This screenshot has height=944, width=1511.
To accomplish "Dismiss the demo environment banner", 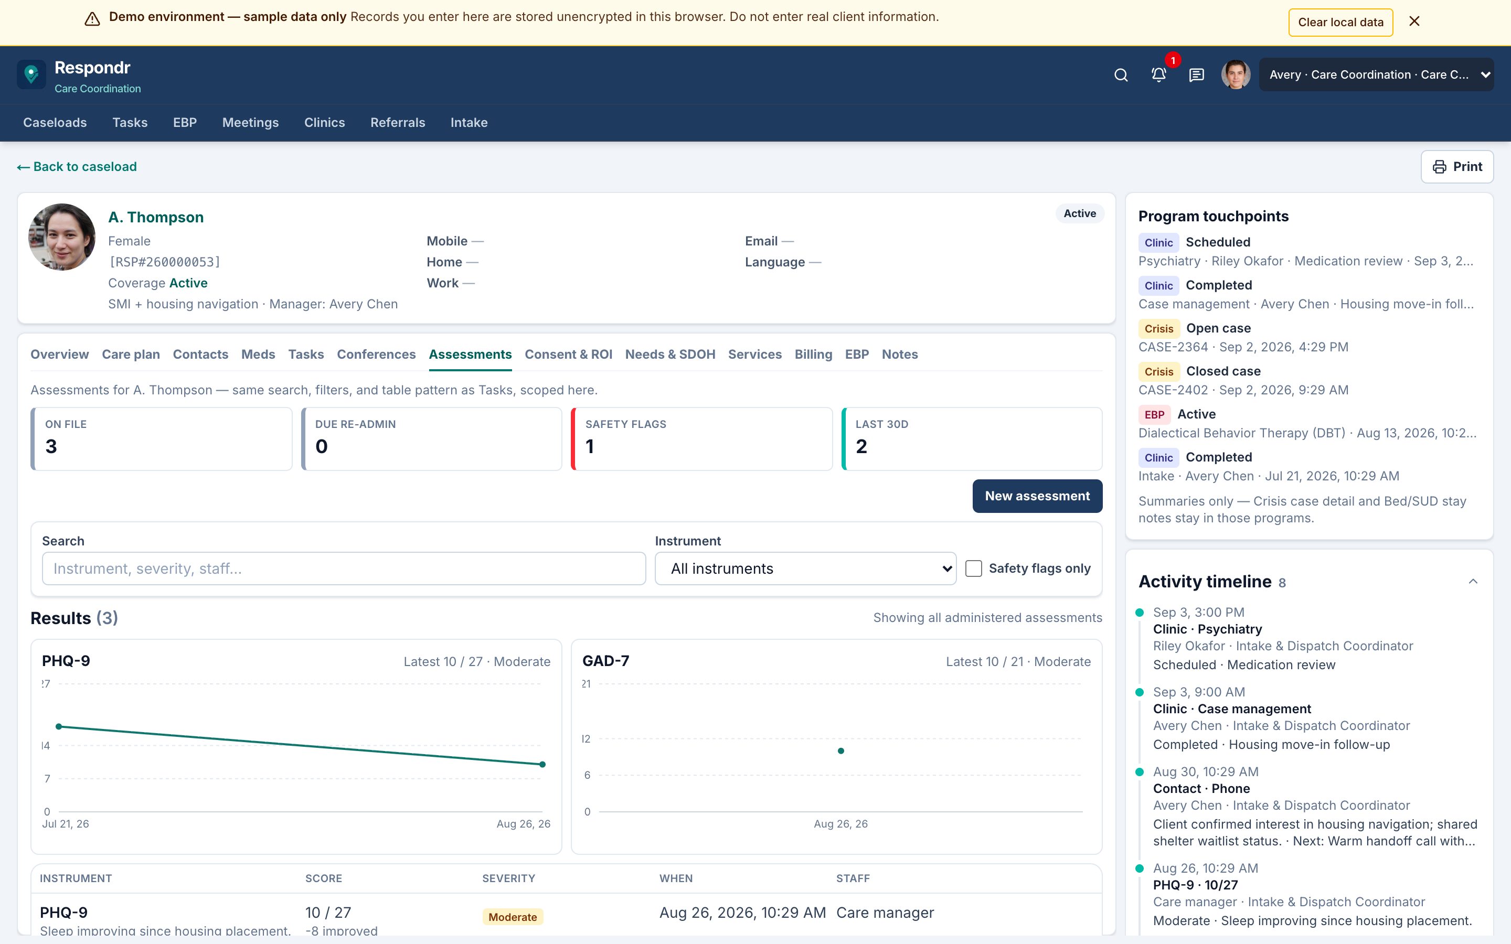I will click(x=1414, y=22).
